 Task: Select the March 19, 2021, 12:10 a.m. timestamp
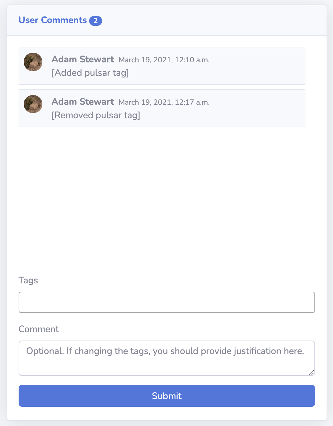tap(164, 60)
